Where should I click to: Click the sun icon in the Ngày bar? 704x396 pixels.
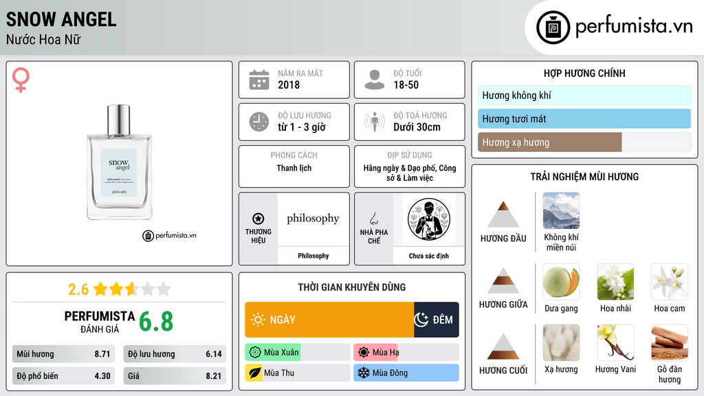258,320
